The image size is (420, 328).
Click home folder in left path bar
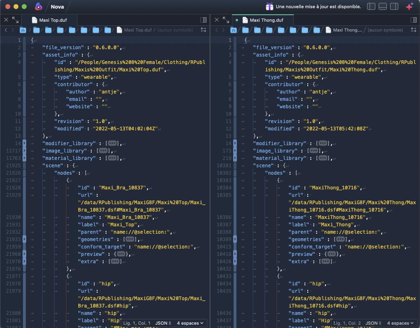click(x=23, y=30)
